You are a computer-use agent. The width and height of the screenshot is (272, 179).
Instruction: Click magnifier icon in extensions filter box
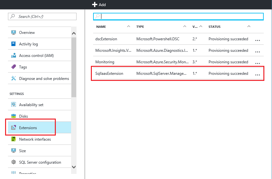point(98,16)
